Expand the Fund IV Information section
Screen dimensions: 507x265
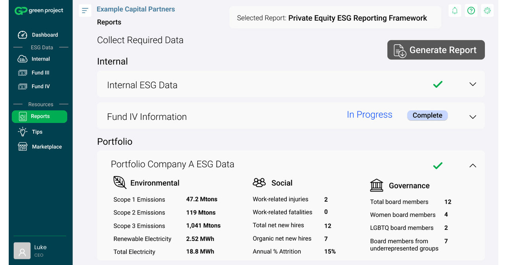(473, 117)
